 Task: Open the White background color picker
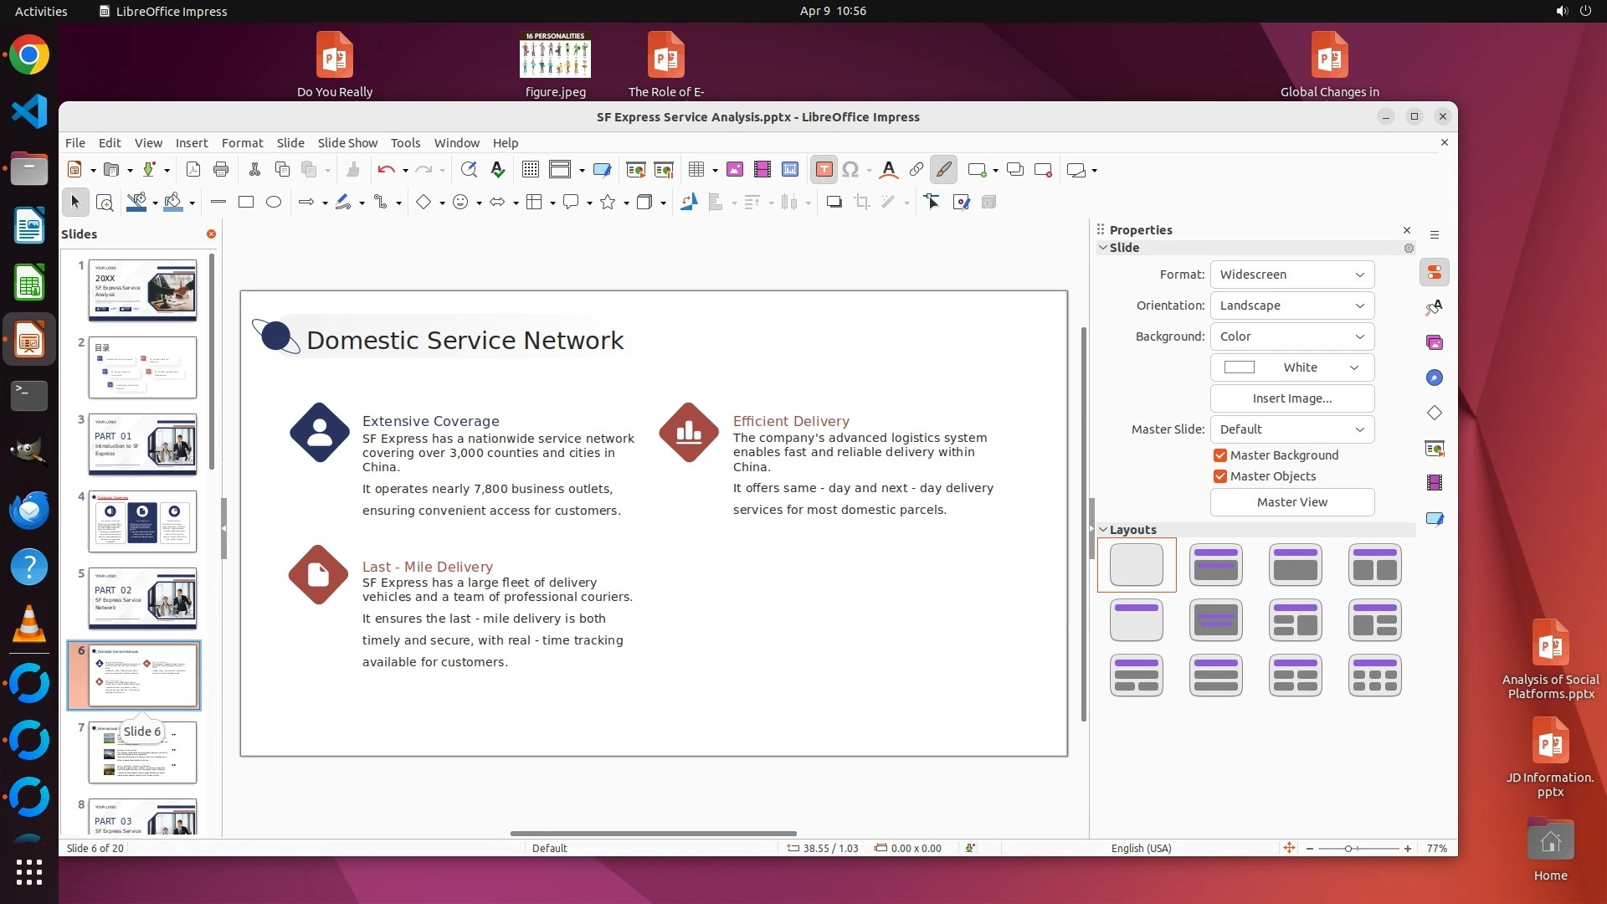click(x=1291, y=367)
